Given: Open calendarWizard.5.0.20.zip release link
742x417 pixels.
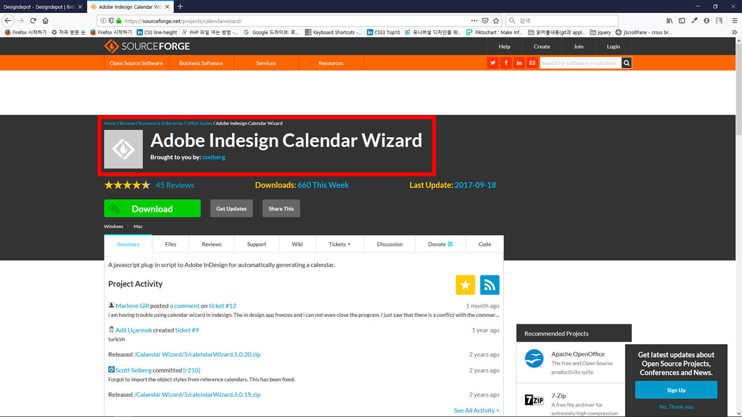Looking at the screenshot, I should point(197,355).
